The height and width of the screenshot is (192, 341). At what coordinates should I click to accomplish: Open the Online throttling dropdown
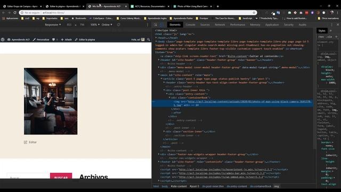click(x=107, y=25)
